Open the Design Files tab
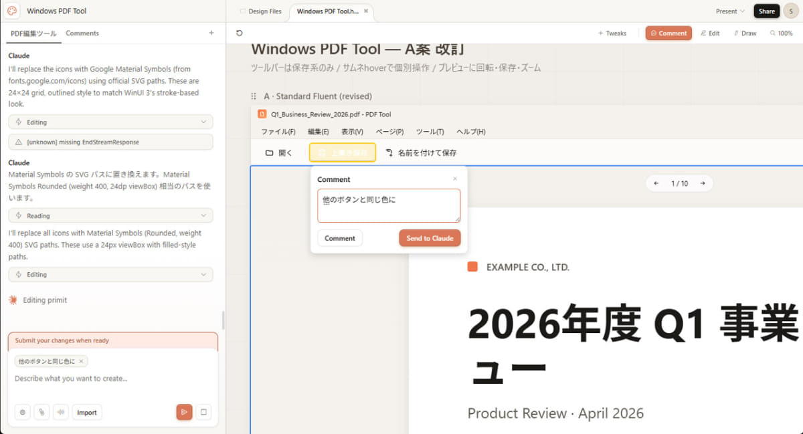Image resolution: width=803 pixels, height=434 pixels. click(x=260, y=11)
